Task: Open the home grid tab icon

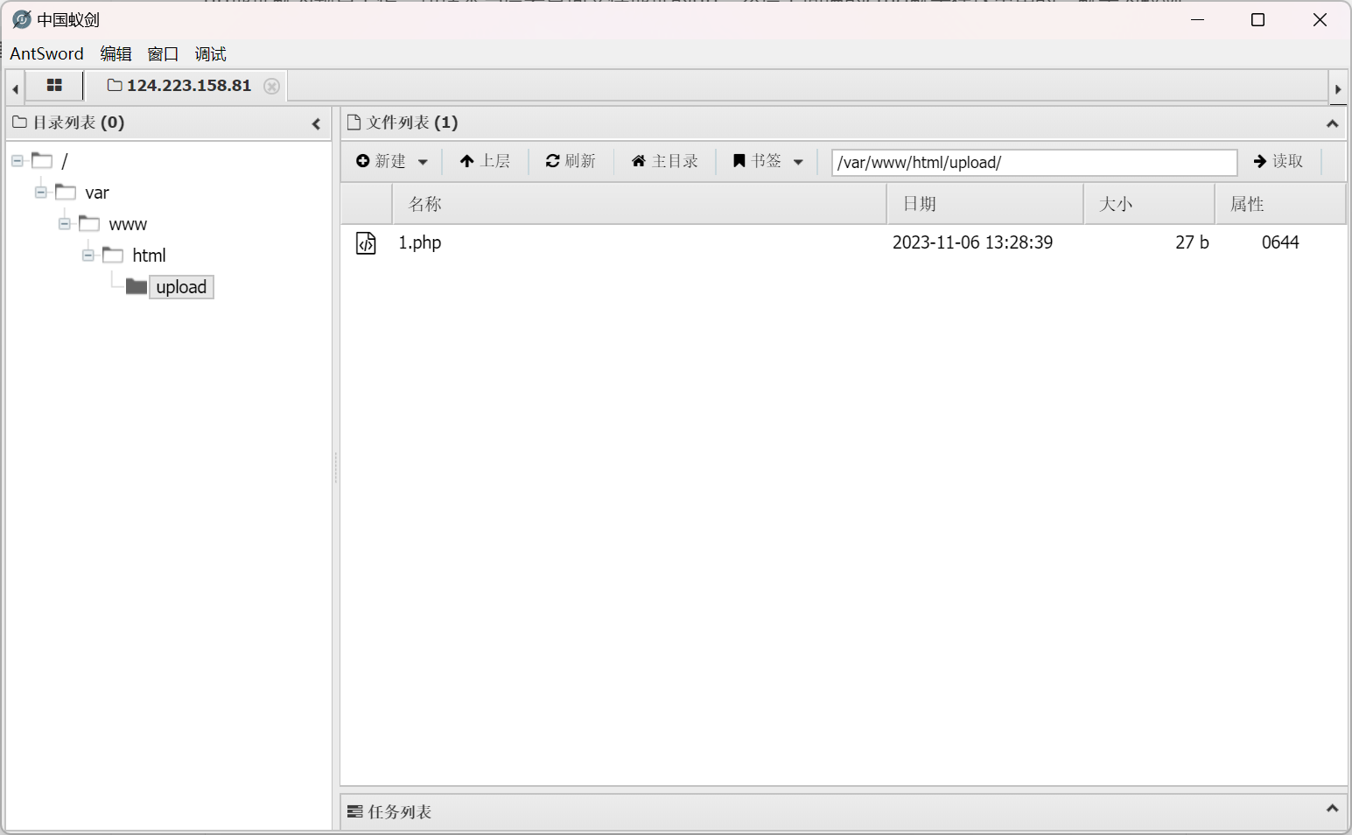Action: point(54,86)
